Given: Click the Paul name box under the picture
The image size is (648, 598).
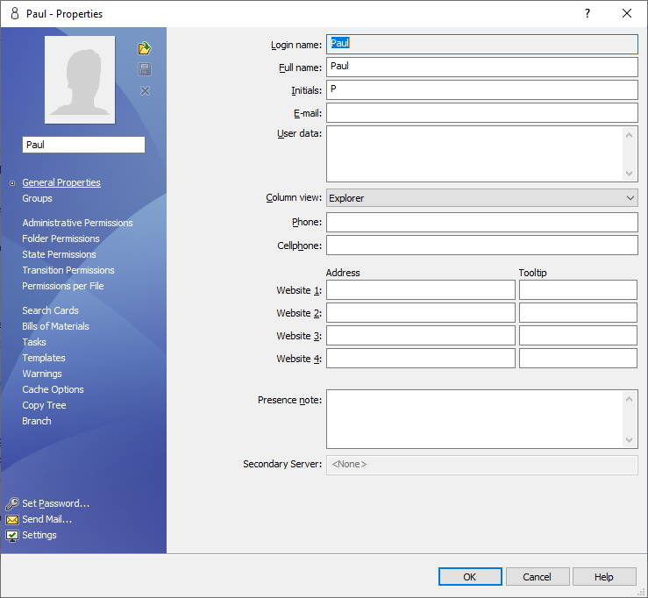Looking at the screenshot, I should tap(83, 145).
